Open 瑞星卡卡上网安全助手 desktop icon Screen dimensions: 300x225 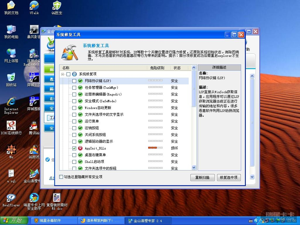pyautogui.click(x=34, y=202)
